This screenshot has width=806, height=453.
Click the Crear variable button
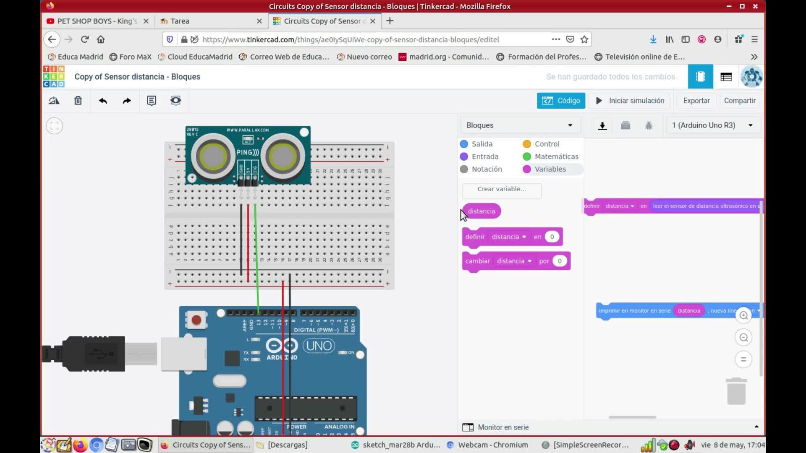pos(502,189)
